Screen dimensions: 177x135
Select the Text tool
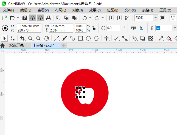click(x=106, y=38)
